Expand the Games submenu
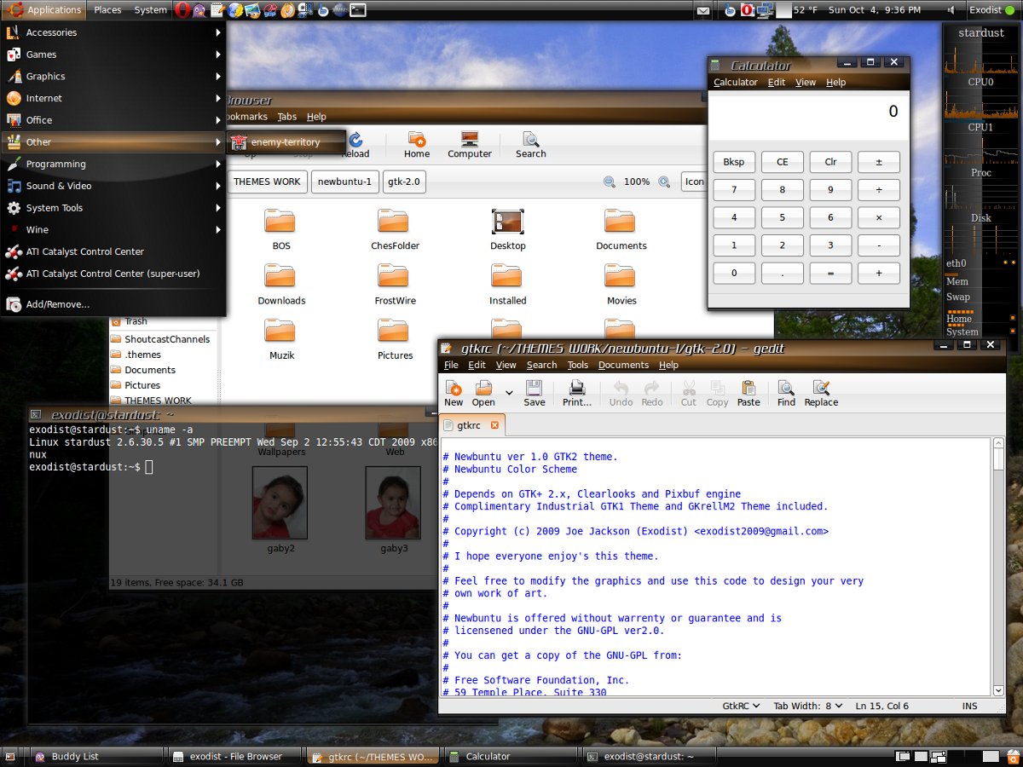Image resolution: width=1023 pixels, height=767 pixels. [x=113, y=55]
